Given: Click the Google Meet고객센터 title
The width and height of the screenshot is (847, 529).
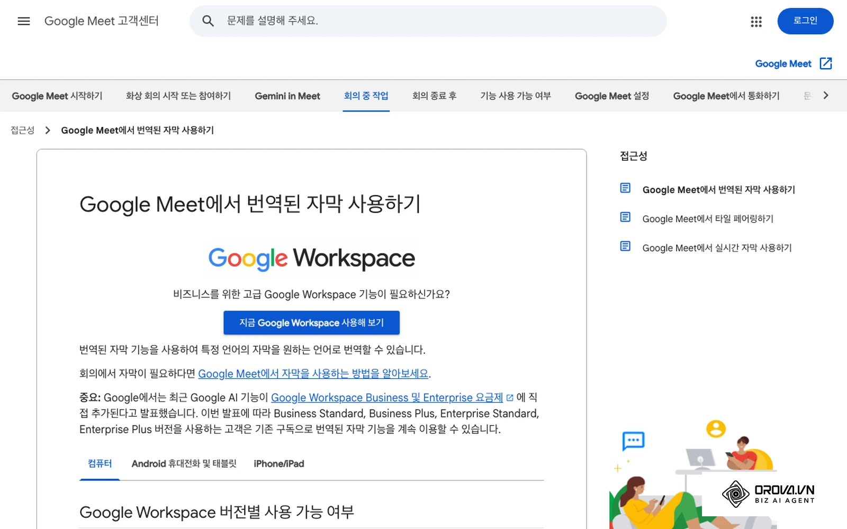Looking at the screenshot, I should (x=102, y=21).
